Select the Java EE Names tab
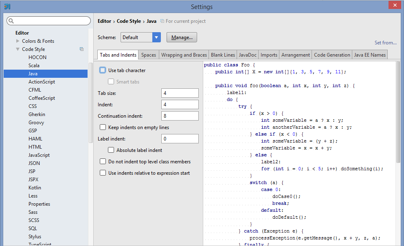The image size is (404, 246). click(370, 55)
